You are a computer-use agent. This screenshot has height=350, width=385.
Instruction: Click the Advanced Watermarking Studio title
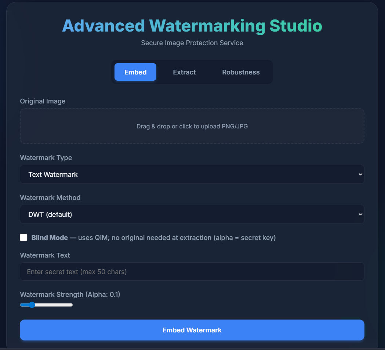point(192,26)
